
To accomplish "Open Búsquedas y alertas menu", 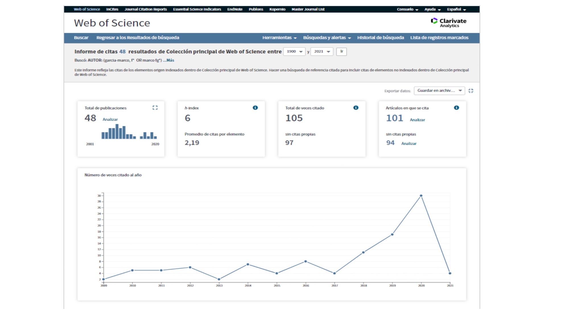I will 327,38.
